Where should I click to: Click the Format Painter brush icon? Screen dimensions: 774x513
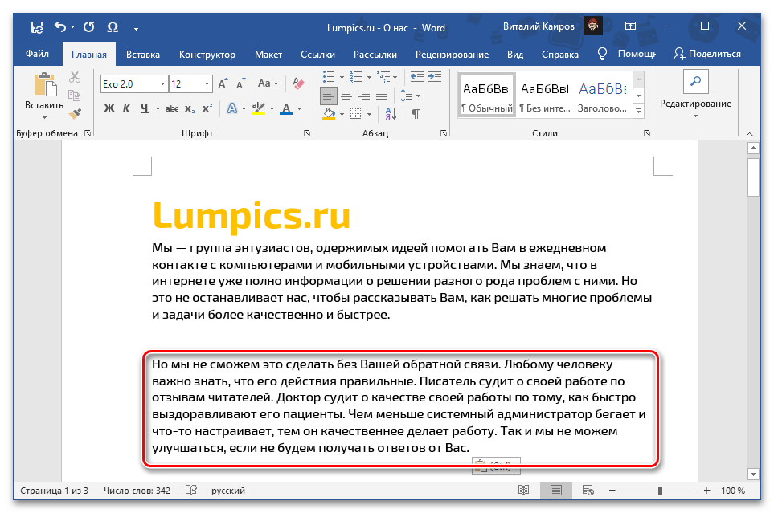pos(75,114)
